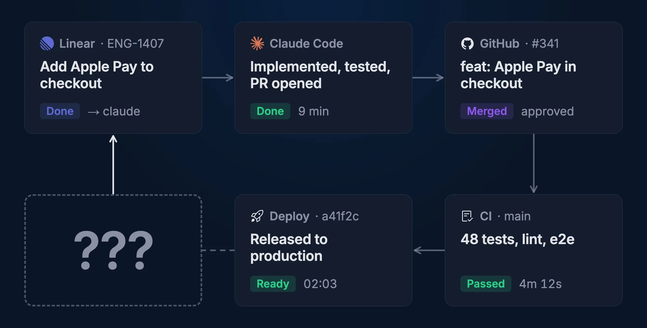The height and width of the screenshot is (328, 647).
Task: Click the "CI" name label
Action: click(x=486, y=216)
